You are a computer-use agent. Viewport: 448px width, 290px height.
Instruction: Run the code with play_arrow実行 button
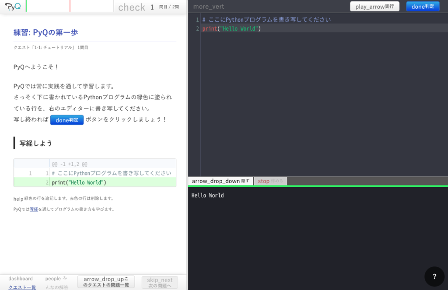tap(374, 7)
